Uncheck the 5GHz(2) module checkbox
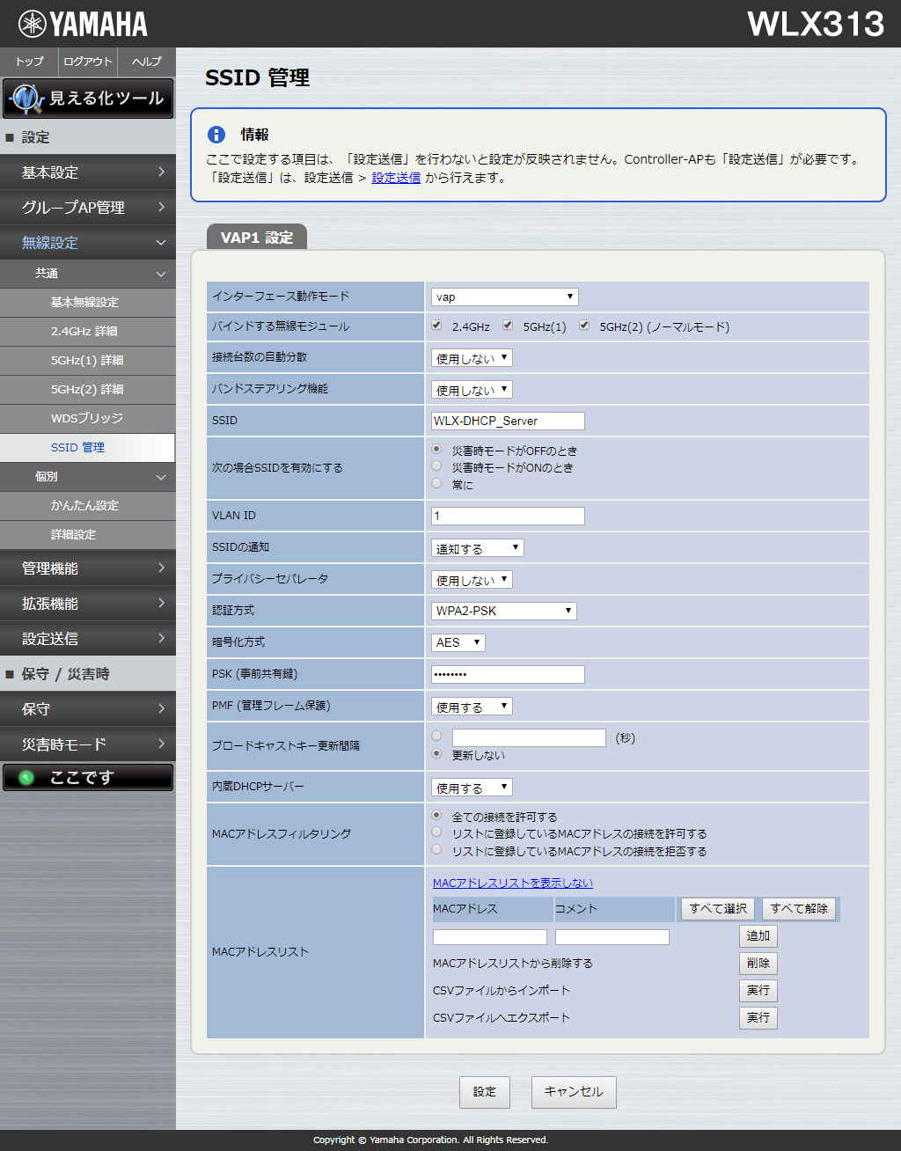901x1151 pixels. click(584, 325)
